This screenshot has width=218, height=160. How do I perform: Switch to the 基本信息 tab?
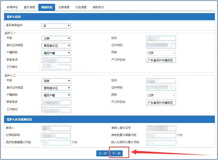(30, 7)
